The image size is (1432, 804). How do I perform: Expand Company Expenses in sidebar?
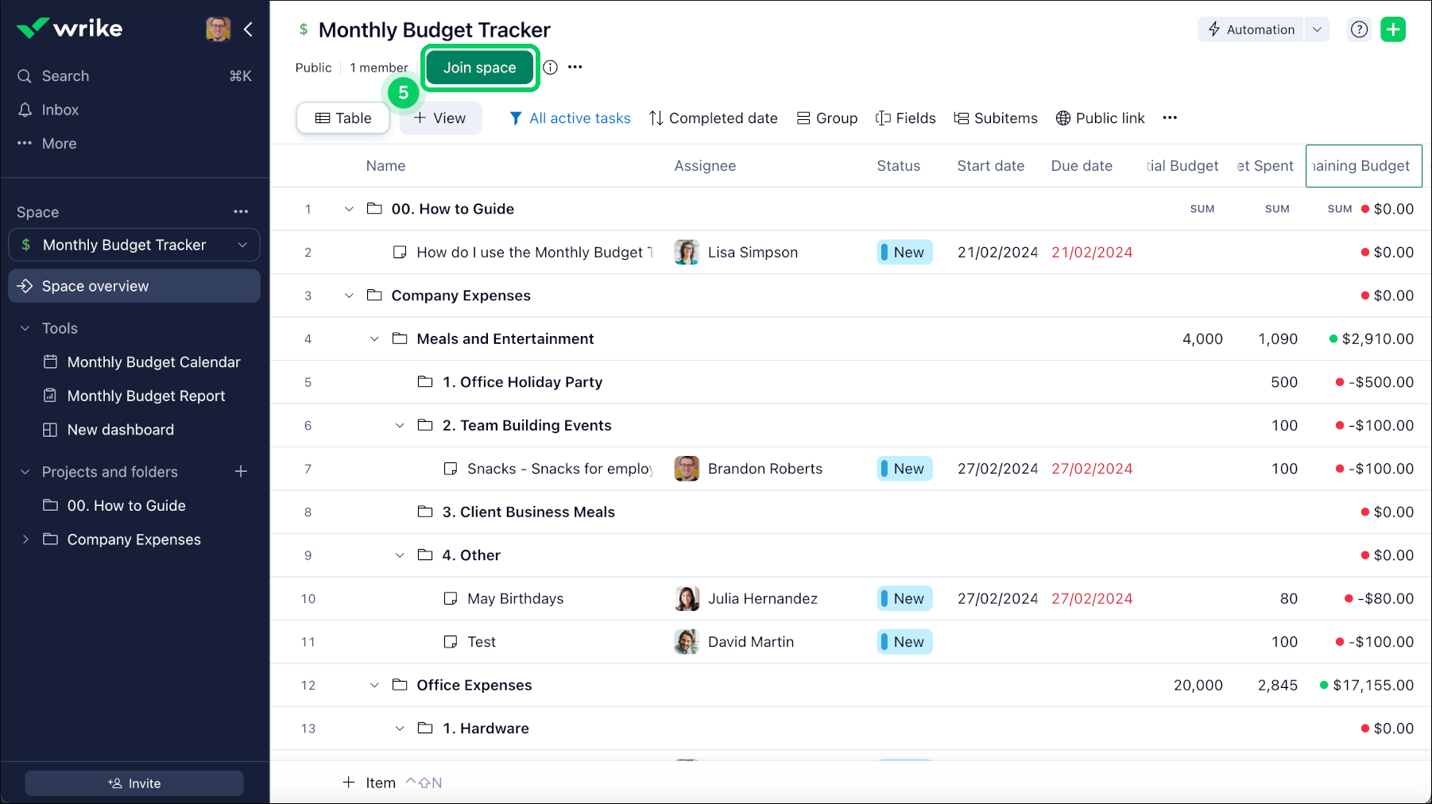coord(25,539)
